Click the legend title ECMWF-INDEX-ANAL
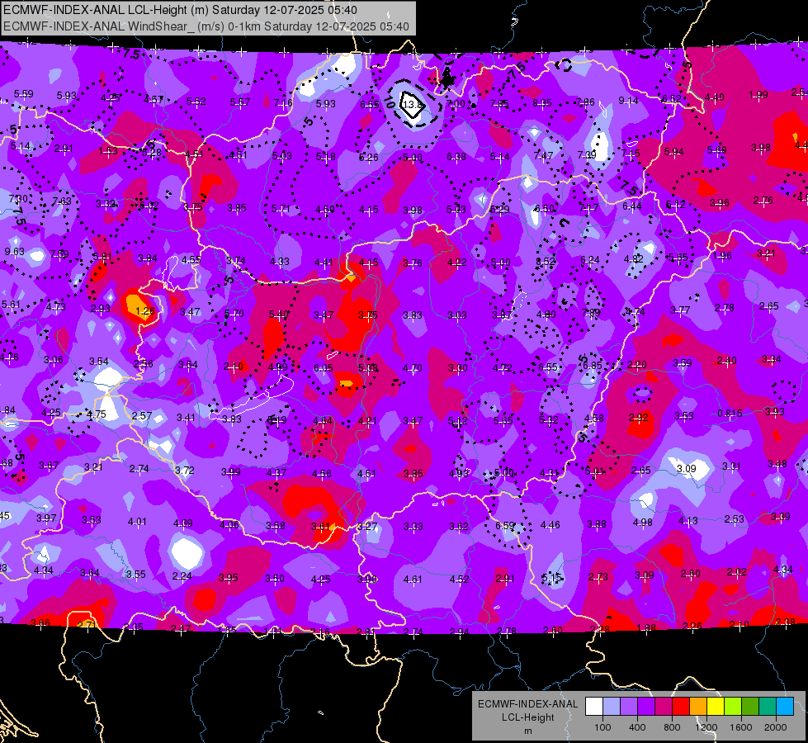Image resolution: width=808 pixels, height=743 pixels. [x=527, y=704]
